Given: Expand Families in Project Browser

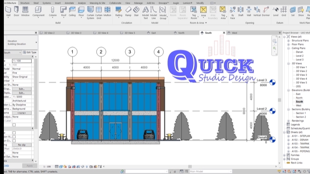Looking at the screenshot, I should [x=285, y=155].
